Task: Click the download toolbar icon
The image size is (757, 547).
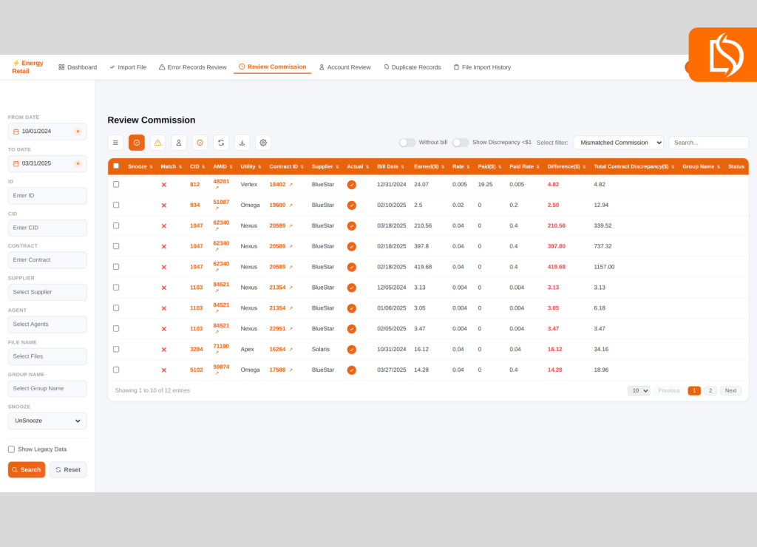Action: (x=242, y=143)
